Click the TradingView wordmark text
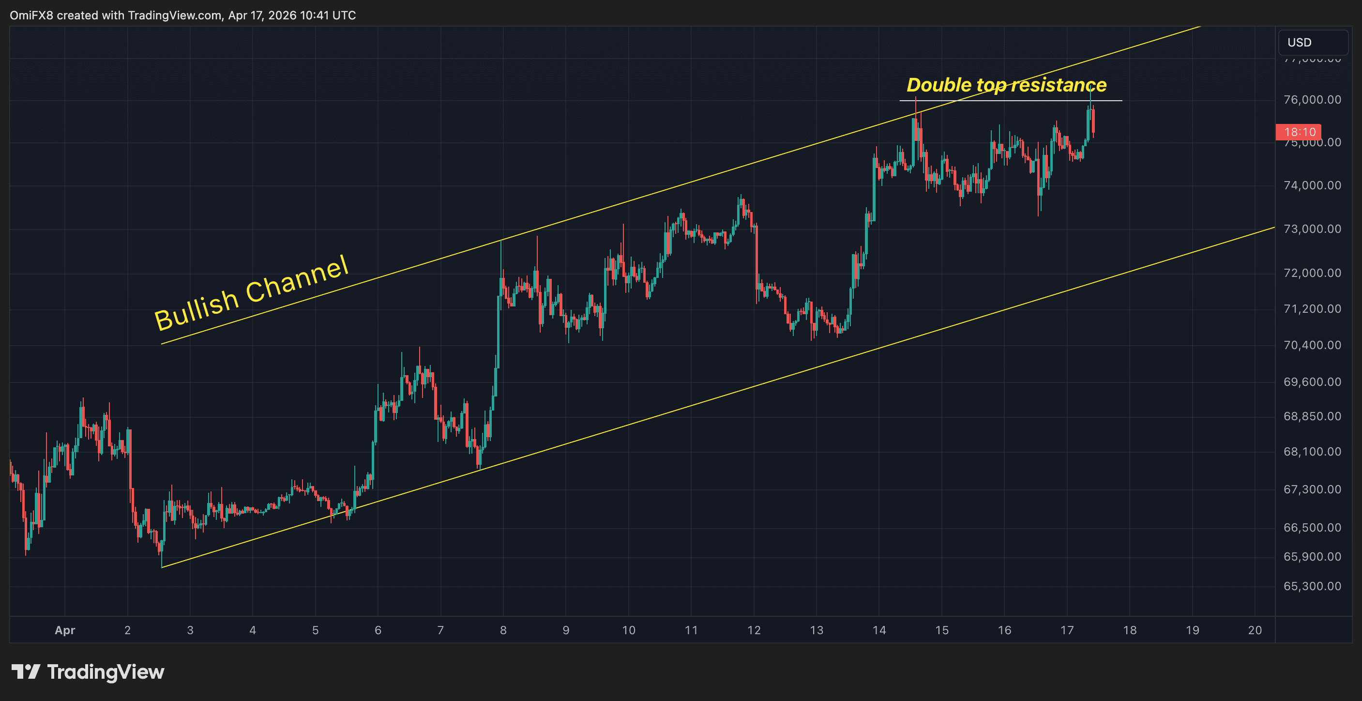Screen dimensions: 1362x701 (106, 672)
